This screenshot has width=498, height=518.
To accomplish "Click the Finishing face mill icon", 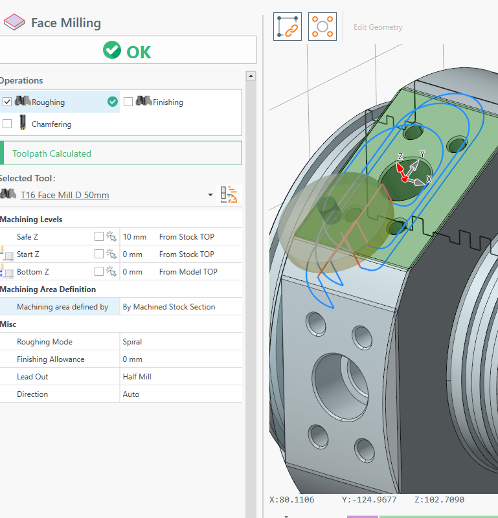I will pos(144,102).
